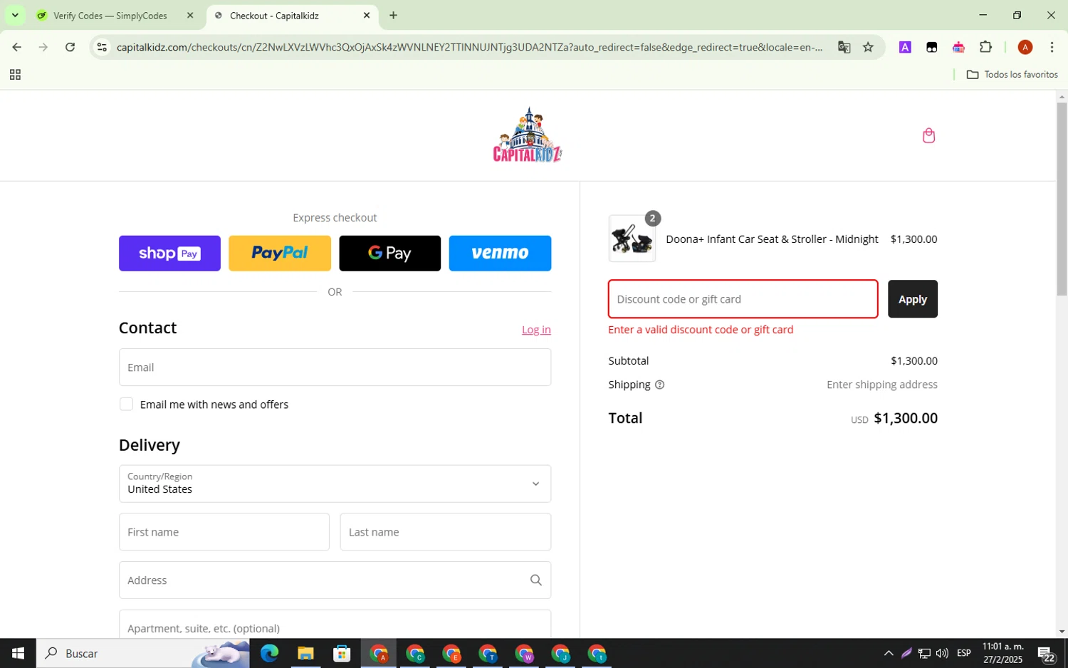Image resolution: width=1068 pixels, height=668 pixels.
Task: Show hidden system tray icons
Action: coord(888,653)
